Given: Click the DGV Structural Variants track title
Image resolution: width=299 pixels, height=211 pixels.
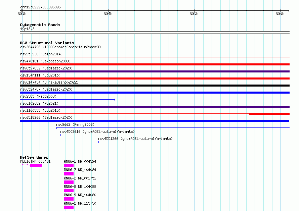Looking at the screenshot, I should coord(47,43).
